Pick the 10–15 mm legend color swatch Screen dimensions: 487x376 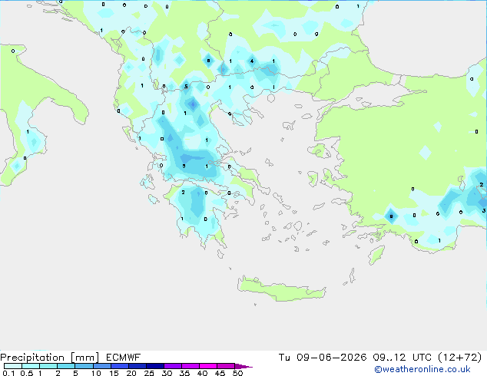(x=101, y=366)
